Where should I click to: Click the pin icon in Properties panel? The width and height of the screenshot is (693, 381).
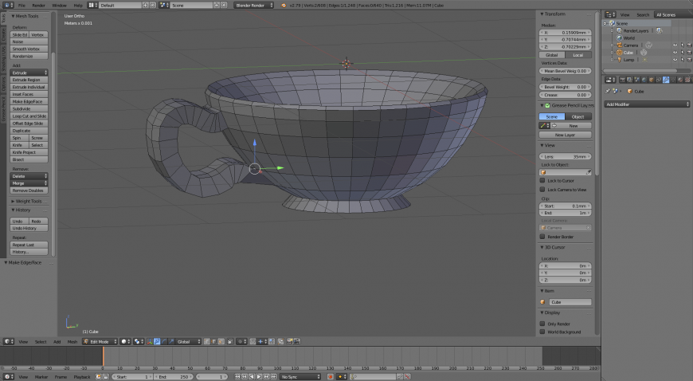[608, 91]
